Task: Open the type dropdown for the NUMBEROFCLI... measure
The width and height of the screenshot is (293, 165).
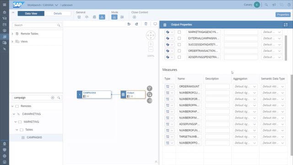Action: pyautogui.click(x=169, y=93)
